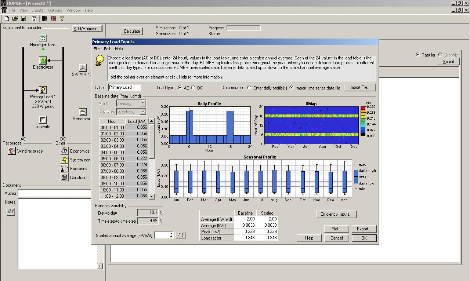Select the Tabular results view

(x=417, y=55)
